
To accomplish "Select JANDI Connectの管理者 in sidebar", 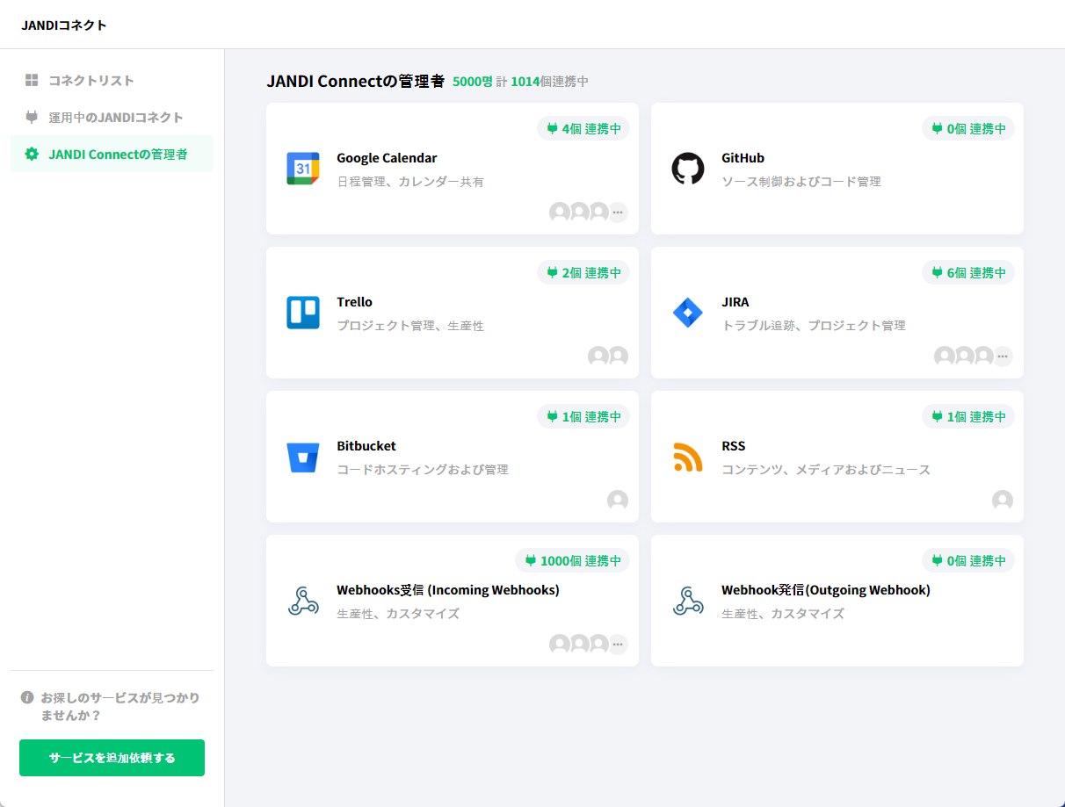I will point(112,154).
